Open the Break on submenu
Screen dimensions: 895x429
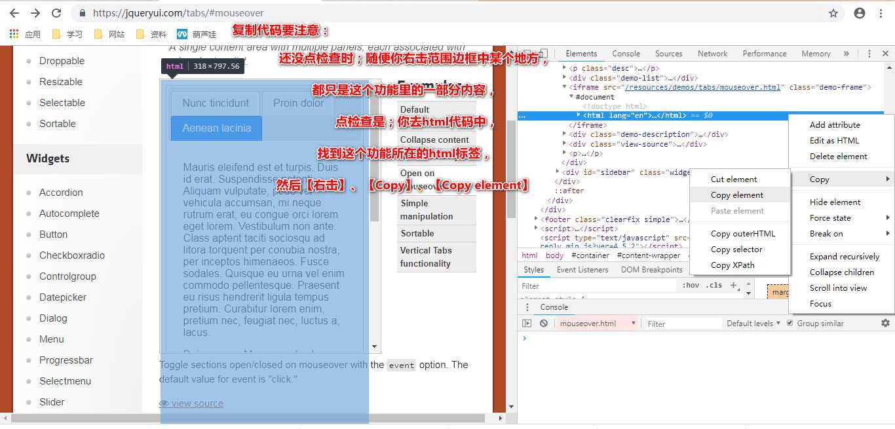tap(841, 234)
